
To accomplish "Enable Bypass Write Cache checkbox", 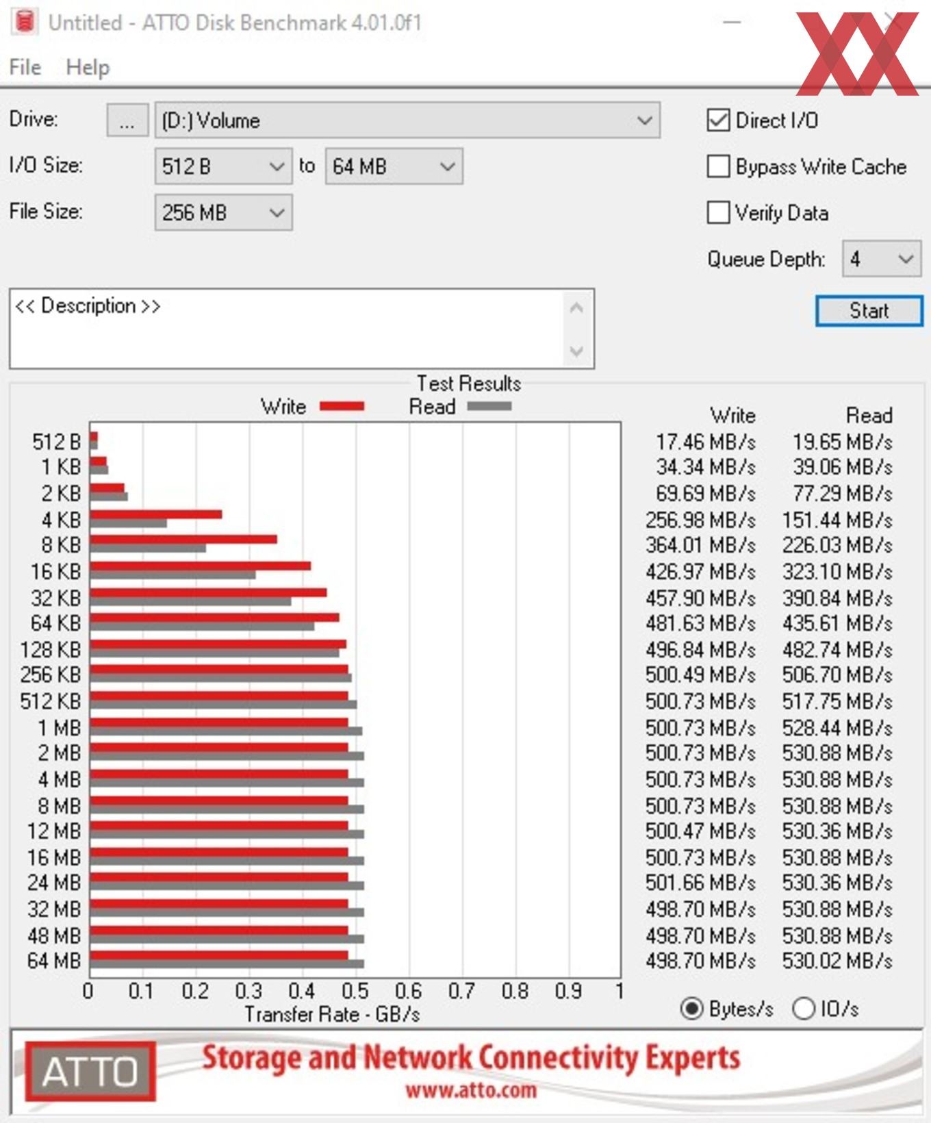I will 718,166.
